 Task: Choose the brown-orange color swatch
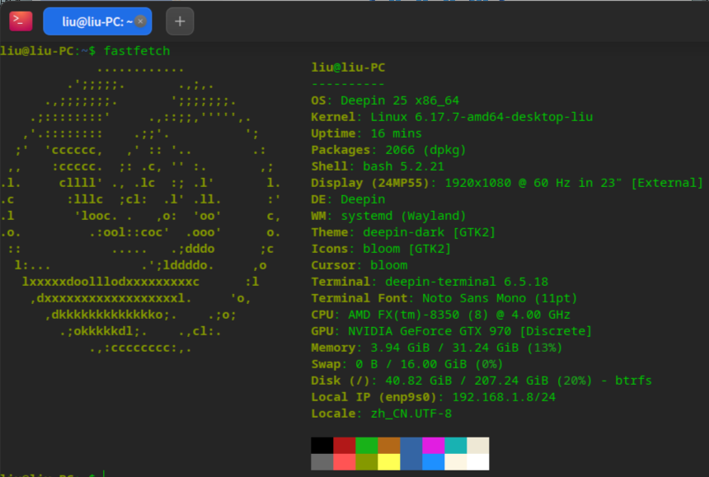pyautogui.click(x=389, y=446)
